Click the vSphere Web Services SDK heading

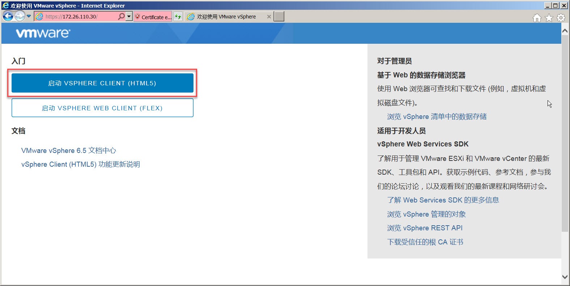pos(423,144)
